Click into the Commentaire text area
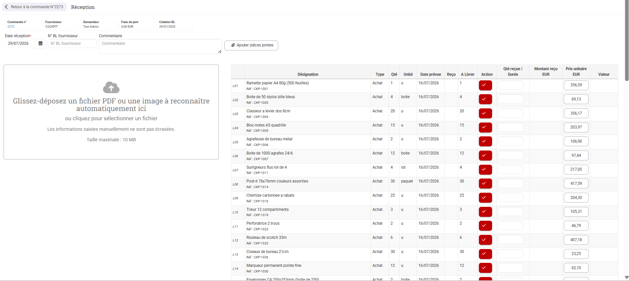The width and height of the screenshot is (629, 281). tap(160, 46)
